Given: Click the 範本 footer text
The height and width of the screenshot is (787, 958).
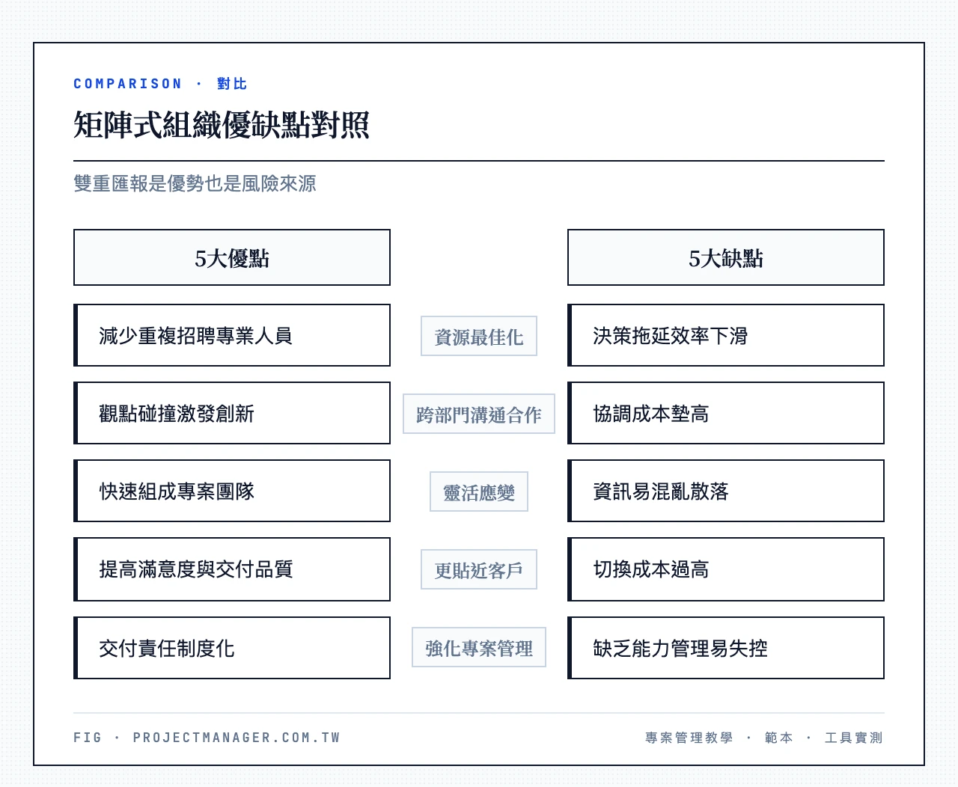Looking at the screenshot, I should tap(779, 738).
